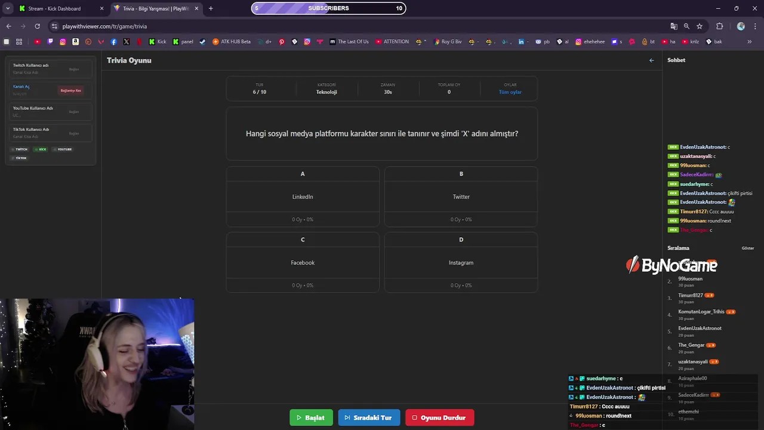
Task: Open The Last Of Us bookmark
Action: pyautogui.click(x=349, y=42)
